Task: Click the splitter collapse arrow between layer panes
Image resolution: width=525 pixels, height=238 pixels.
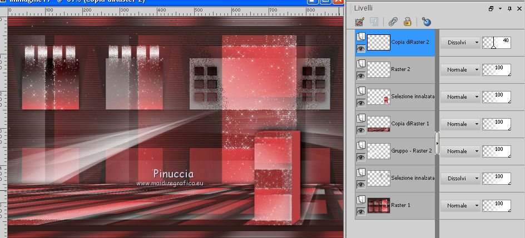Action: pyautogui.click(x=437, y=143)
